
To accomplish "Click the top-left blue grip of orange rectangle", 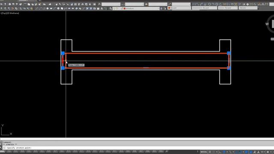I will coord(63,53).
